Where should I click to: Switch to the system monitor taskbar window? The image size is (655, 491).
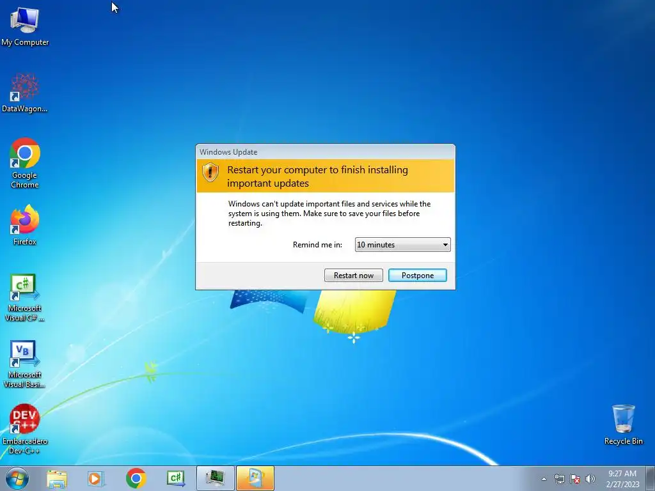pos(216,478)
